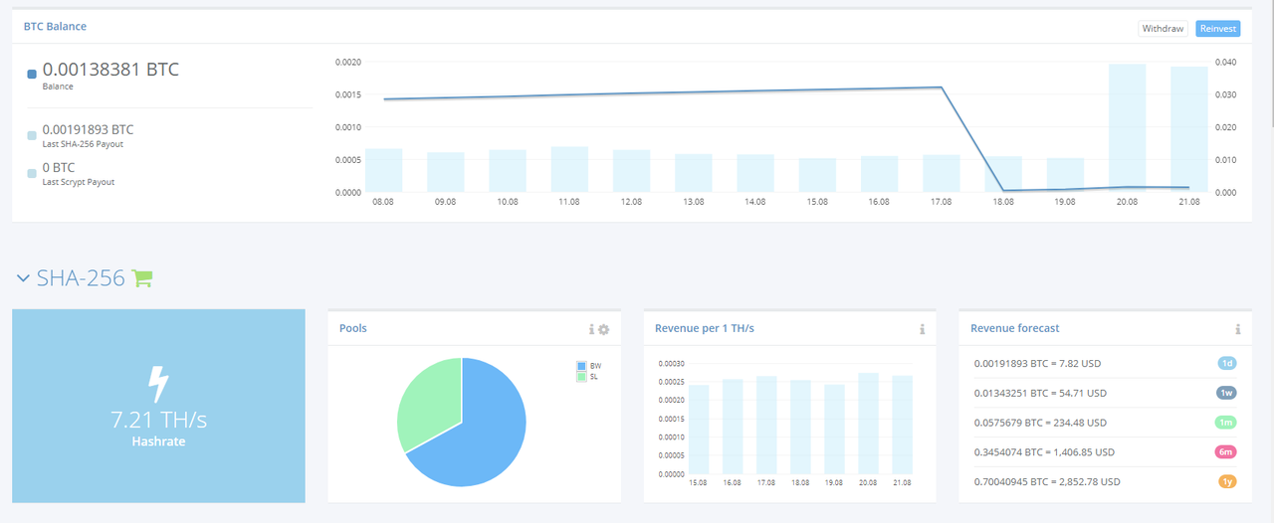Click the Withdraw button
The width and height of the screenshot is (1274, 523).
[x=1163, y=29]
